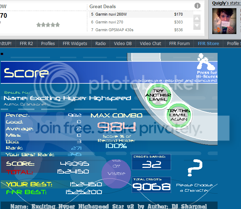Click the info icon beside Great Deals
The width and height of the screenshot is (241, 209).
click(197, 6)
